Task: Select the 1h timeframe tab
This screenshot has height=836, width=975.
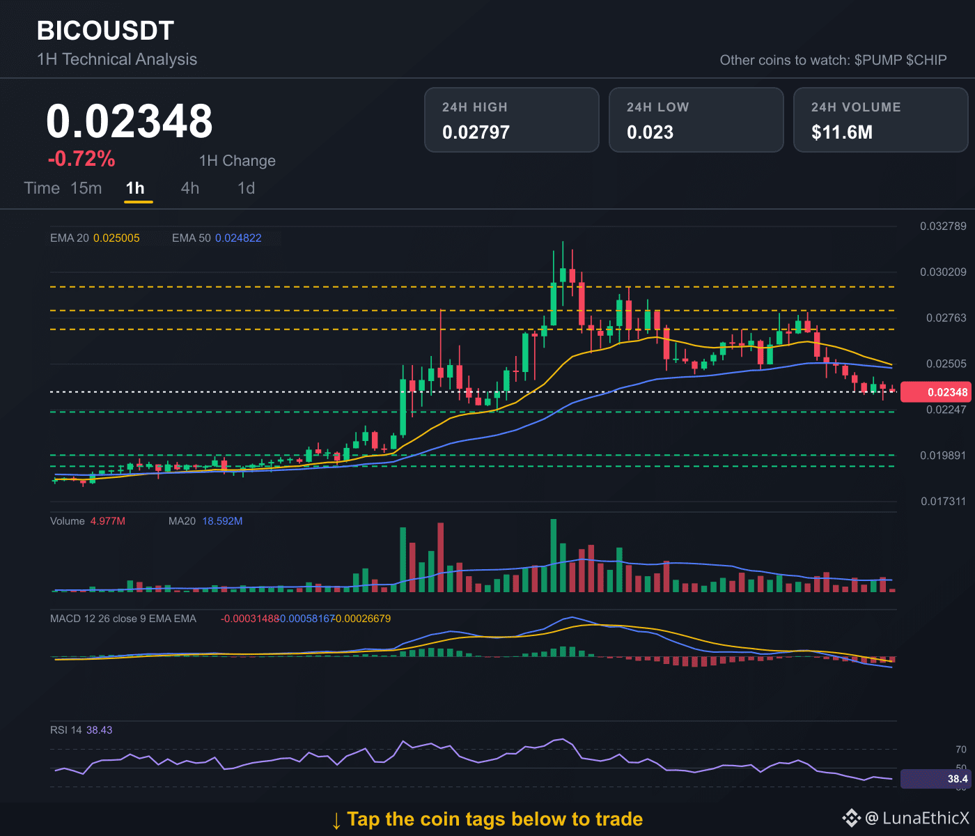Action: pos(135,188)
